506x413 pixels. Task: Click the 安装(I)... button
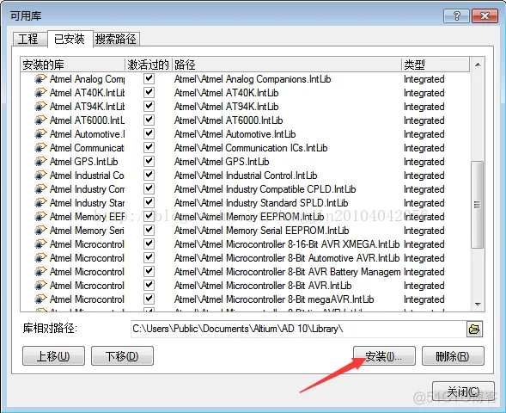coord(384,356)
